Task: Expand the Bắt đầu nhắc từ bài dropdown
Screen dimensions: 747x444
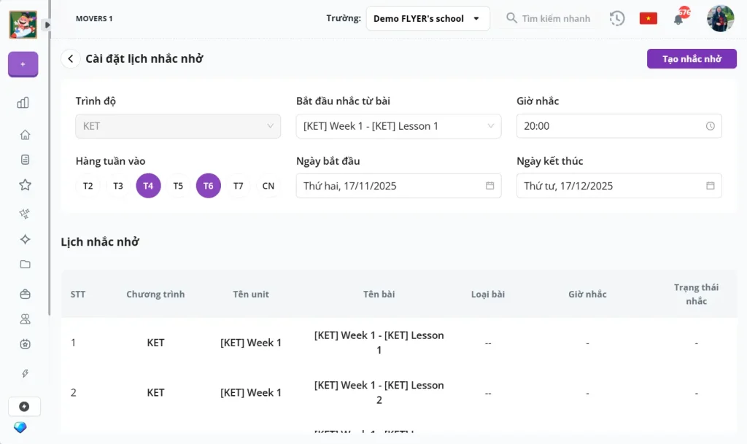Action: coord(398,126)
